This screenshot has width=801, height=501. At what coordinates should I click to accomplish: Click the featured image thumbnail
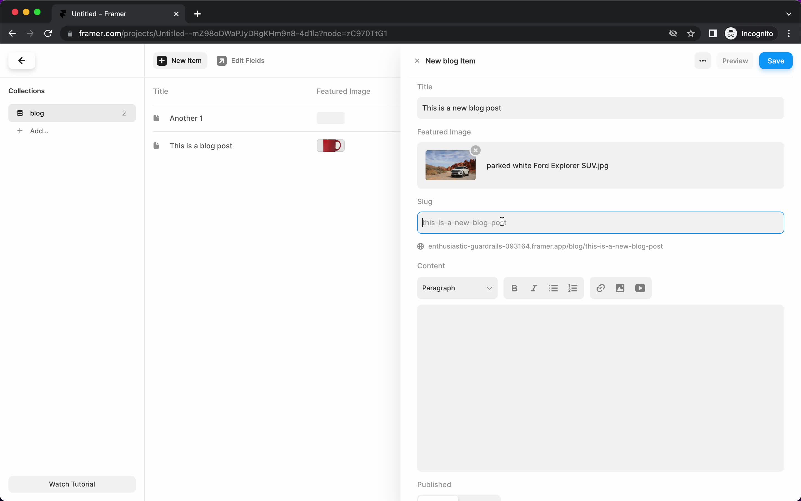click(x=450, y=165)
